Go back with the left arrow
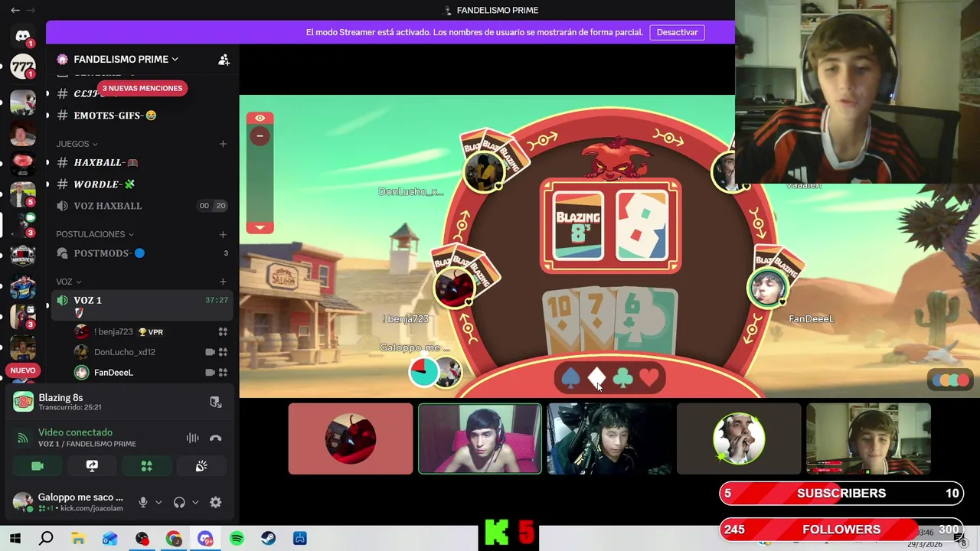Screen dimensions: 980x551 (x=15, y=10)
